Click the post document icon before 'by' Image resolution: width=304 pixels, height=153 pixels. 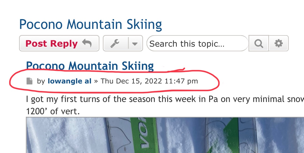pos(29,81)
